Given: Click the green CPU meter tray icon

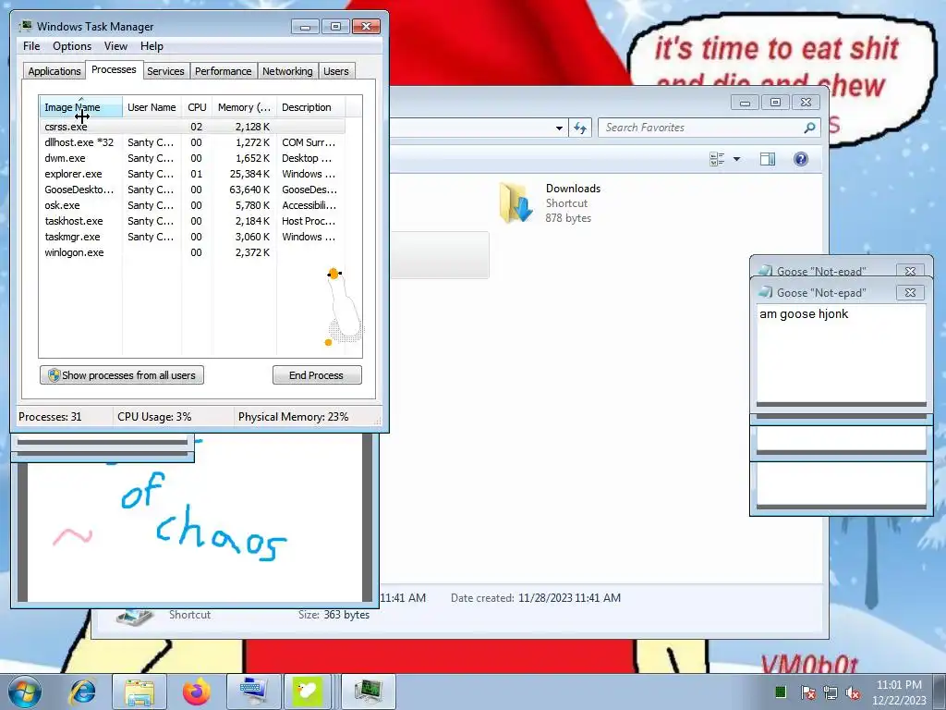Looking at the screenshot, I should pos(781,692).
